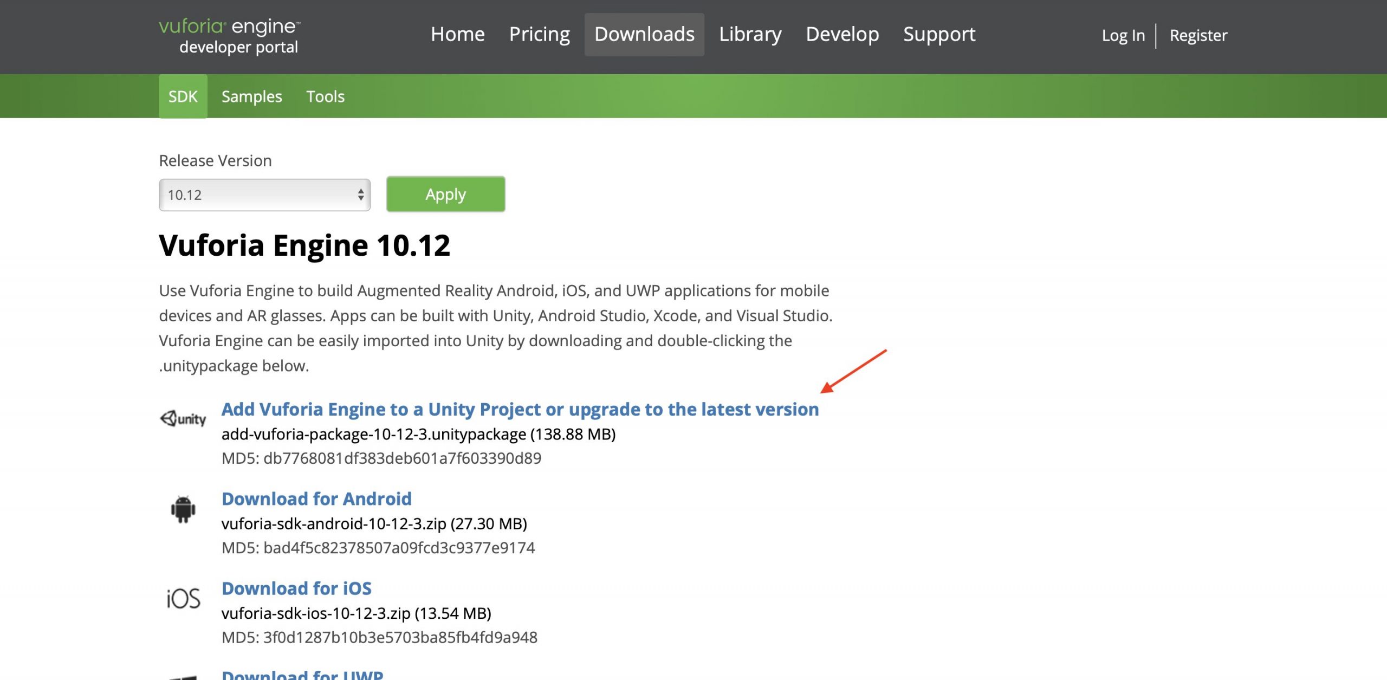Screen dimensions: 1387x680
Task: Click the green Apply button
Action: click(445, 194)
